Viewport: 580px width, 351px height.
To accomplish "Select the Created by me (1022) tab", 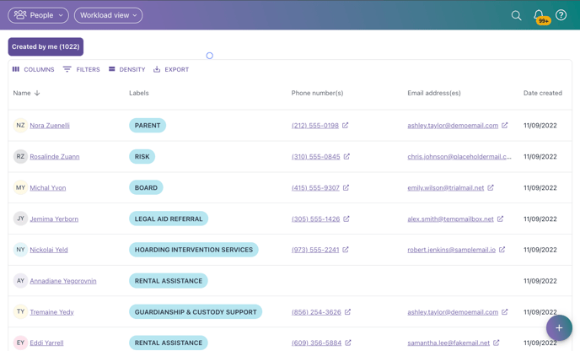I will point(46,46).
